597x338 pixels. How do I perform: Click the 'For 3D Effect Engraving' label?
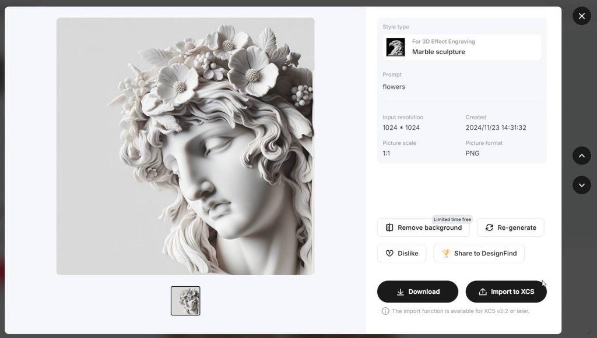[x=444, y=41]
